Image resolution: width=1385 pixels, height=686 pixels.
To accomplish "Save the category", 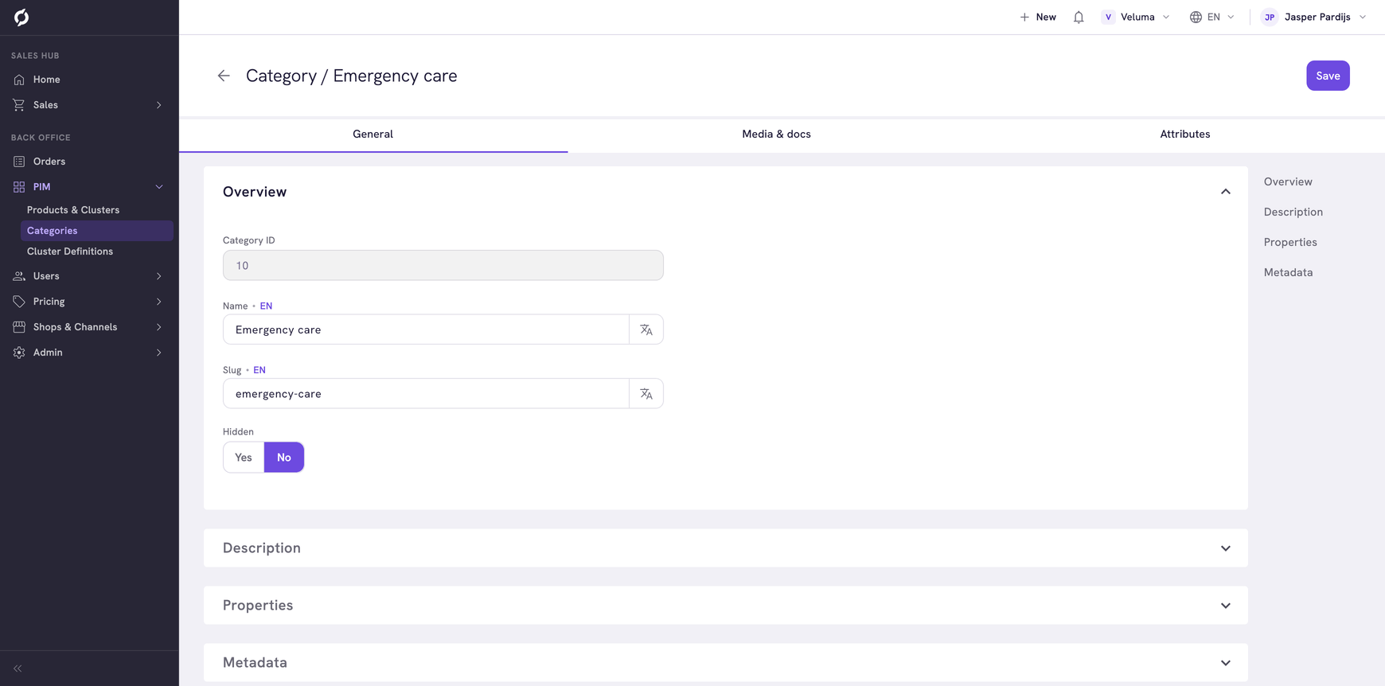I will [1328, 76].
